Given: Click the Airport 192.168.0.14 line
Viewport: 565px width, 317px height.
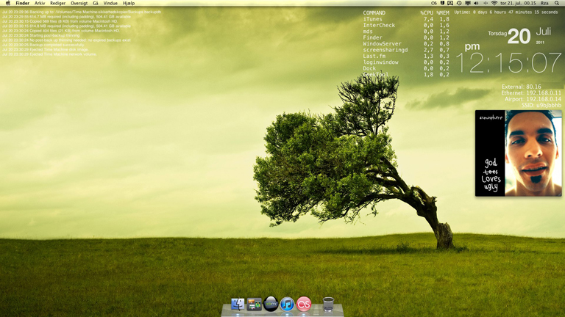Looking at the screenshot, I should [x=533, y=99].
